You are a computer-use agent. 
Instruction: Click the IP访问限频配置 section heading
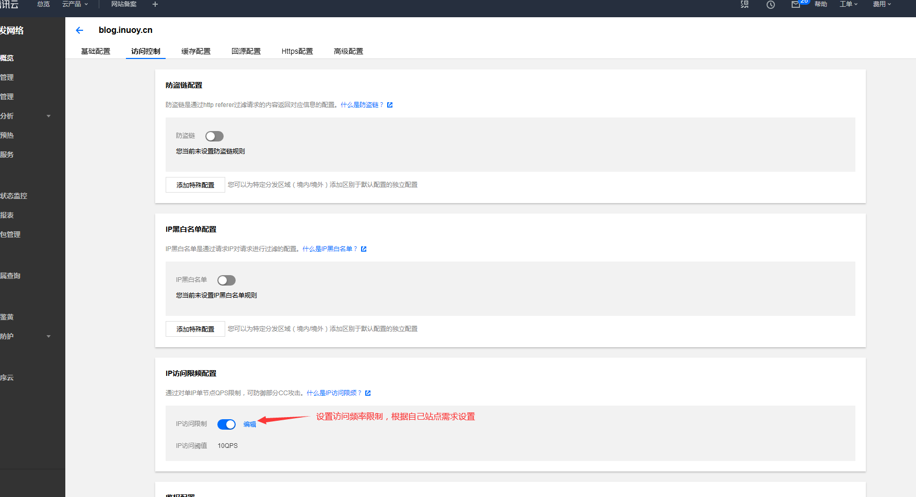(191, 373)
